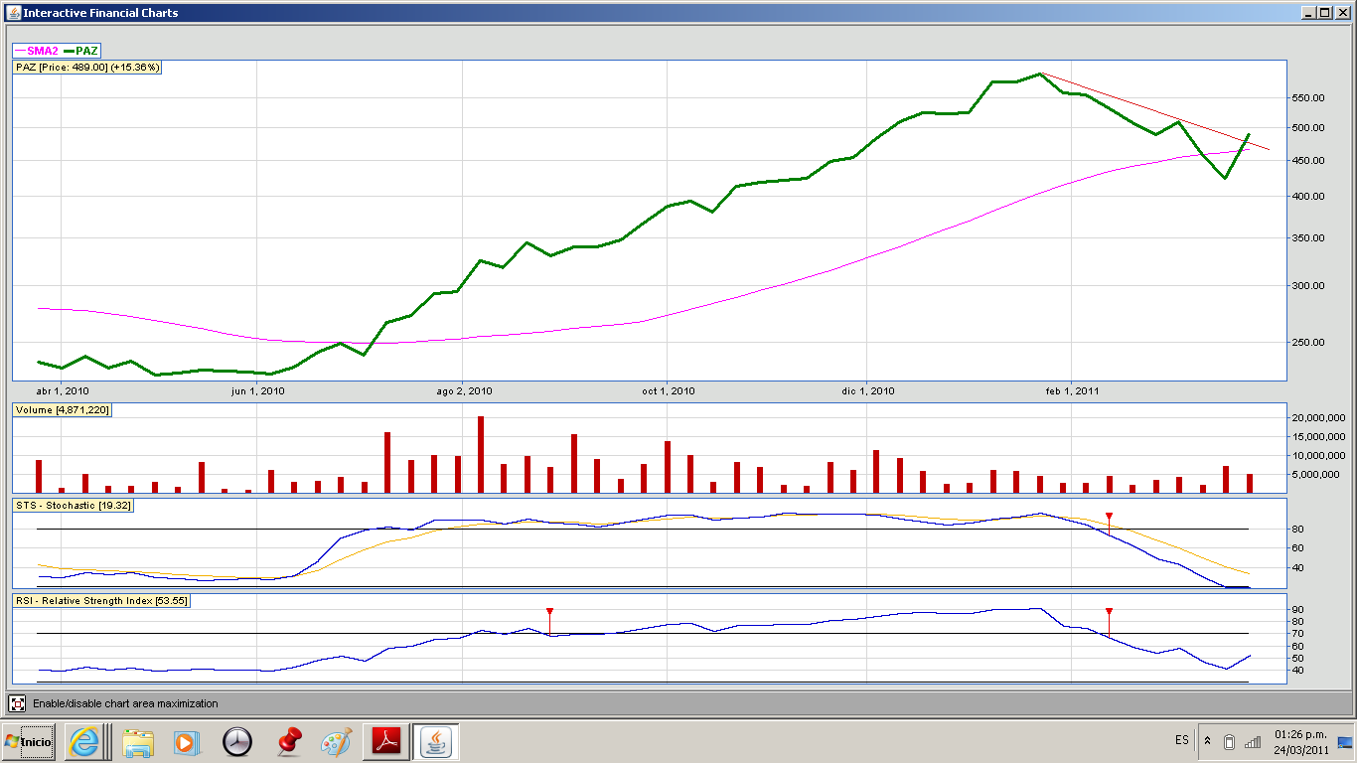
Task: Click the battery tray icon
Action: (1229, 741)
